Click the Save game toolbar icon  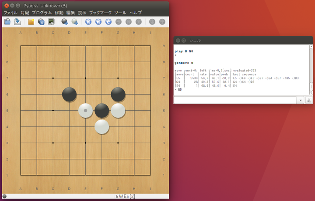point(17,21)
